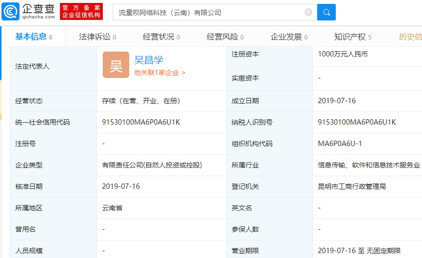
Task: Click the 组织机构代码 label cell
Action: pyautogui.click(x=269, y=144)
